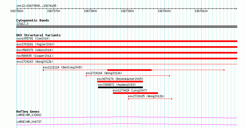
Task: Click the esv1173419 (Levy2007) label
Action: (x=130, y=90)
